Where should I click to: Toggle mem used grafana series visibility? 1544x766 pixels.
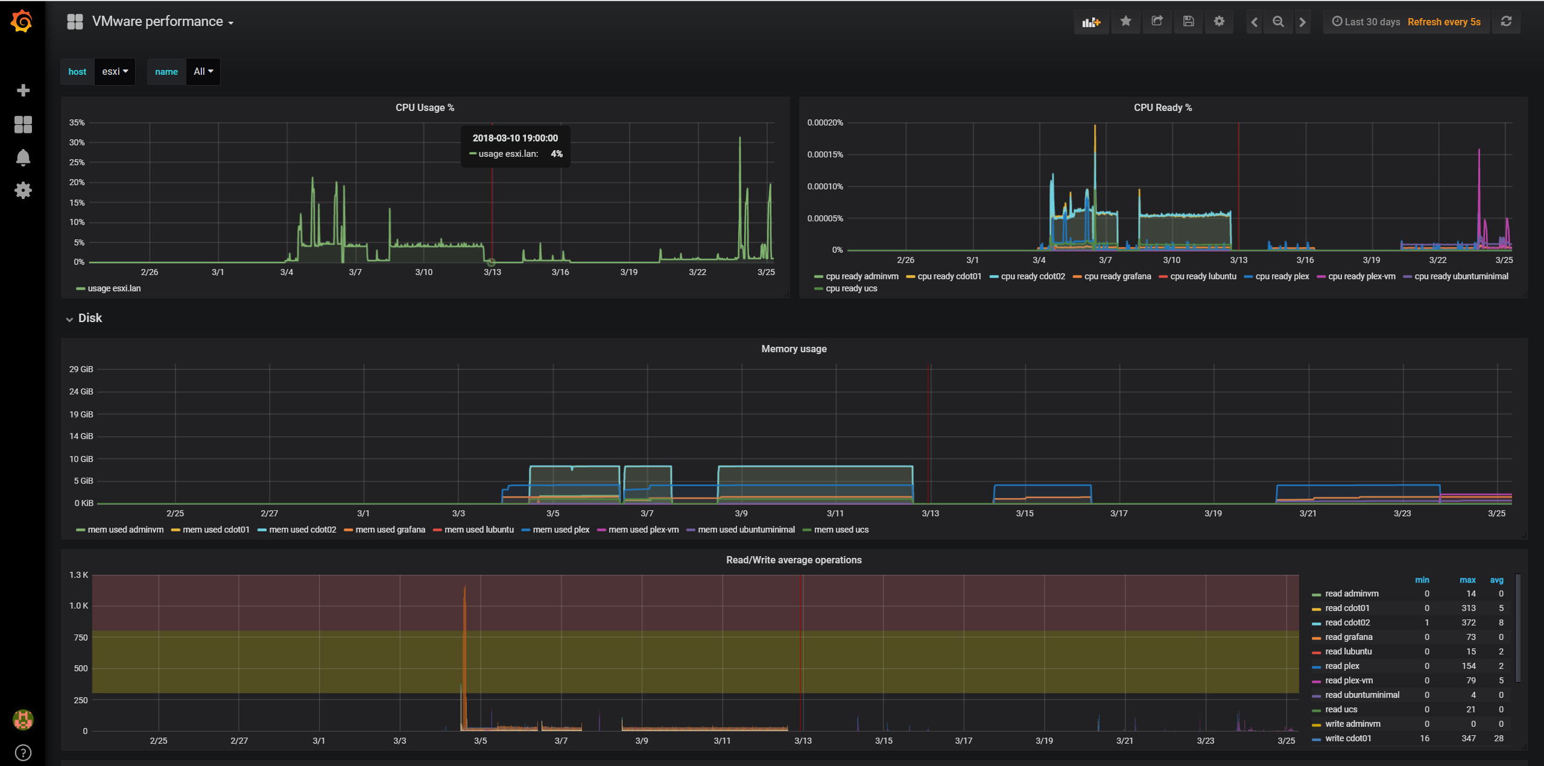(x=390, y=530)
